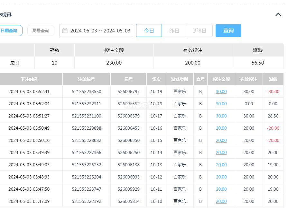The image size is (288, 209).
Task: Open the 20.00 bet link for round 10-16
Action: (221, 128)
